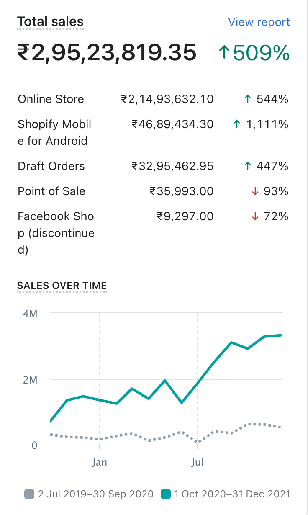Screen dimensions: 308x515
Task: Click the SALES OVER TIME label
Action: click(62, 286)
